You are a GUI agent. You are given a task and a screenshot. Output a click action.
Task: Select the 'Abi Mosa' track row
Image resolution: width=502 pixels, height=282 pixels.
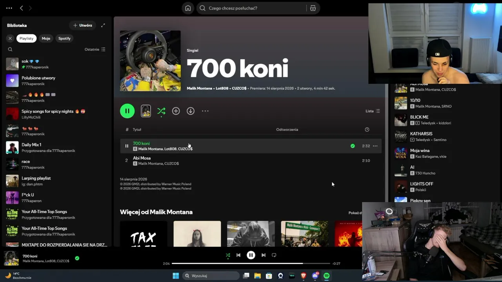[x=251, y=161]
